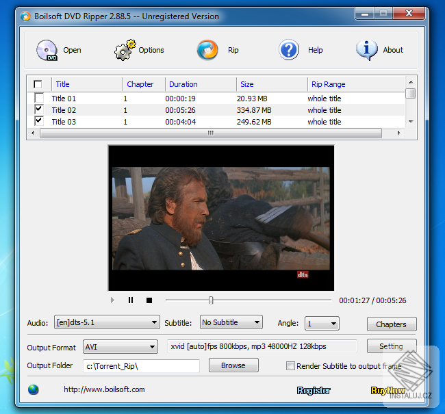Click the Rip orange swirl icon

point(207,50)
